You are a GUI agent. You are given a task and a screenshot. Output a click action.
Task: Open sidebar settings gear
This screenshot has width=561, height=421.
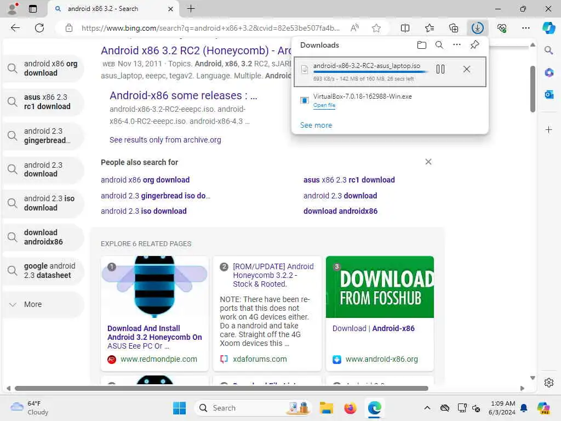click(x=549, y=383)
